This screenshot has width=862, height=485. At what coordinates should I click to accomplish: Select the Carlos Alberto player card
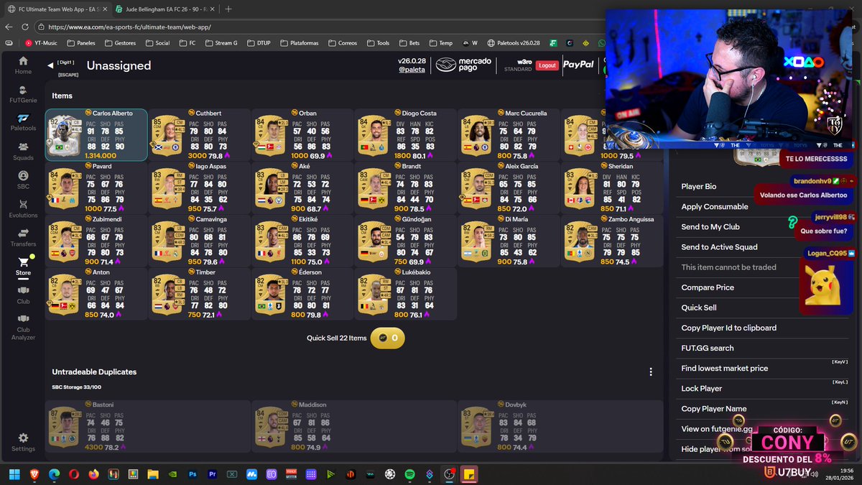96,135
